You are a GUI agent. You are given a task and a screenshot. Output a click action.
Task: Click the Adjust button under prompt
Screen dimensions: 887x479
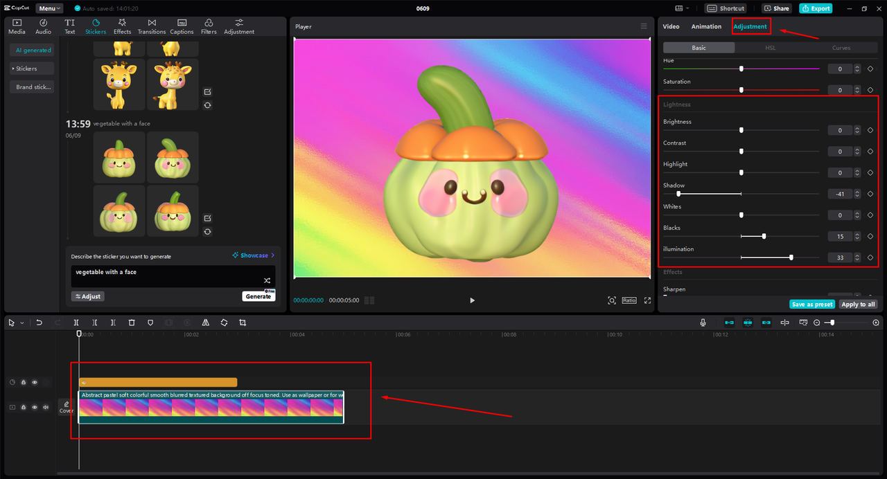coord(88,296)
